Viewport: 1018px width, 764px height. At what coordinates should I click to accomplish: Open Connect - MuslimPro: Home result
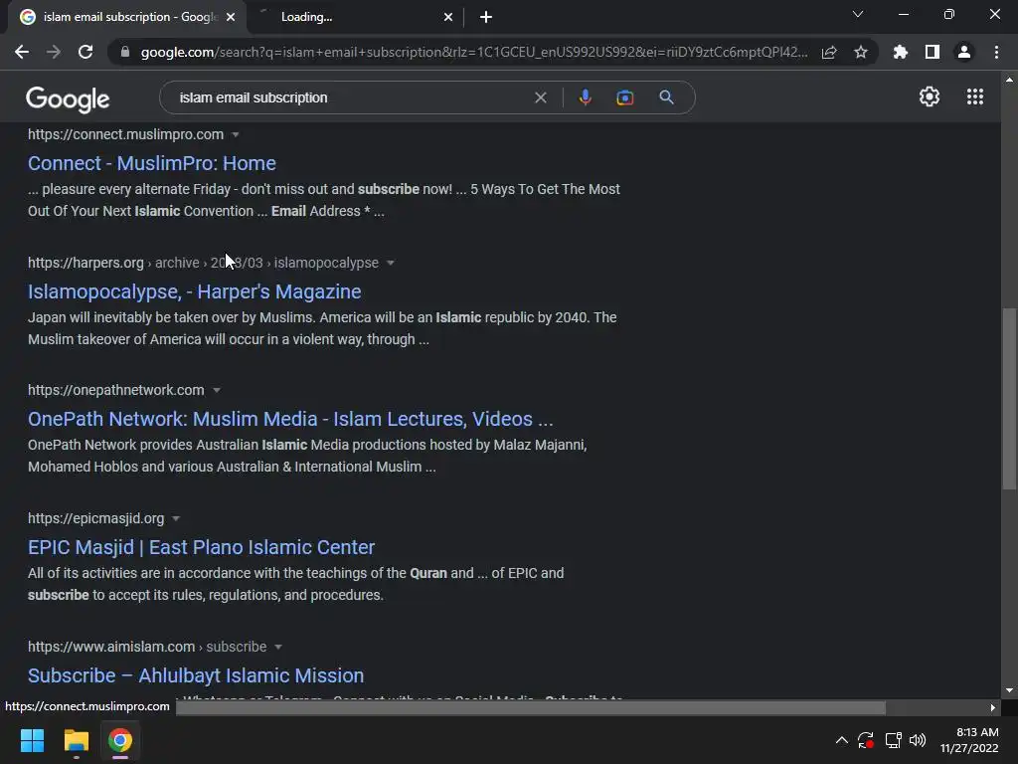[x=152, y=163]
